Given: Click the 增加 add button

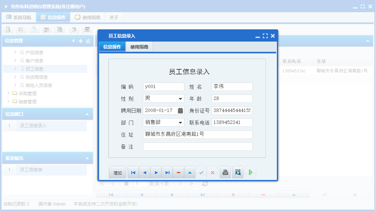Looking at the screenshot, I should tap(117, 172).
